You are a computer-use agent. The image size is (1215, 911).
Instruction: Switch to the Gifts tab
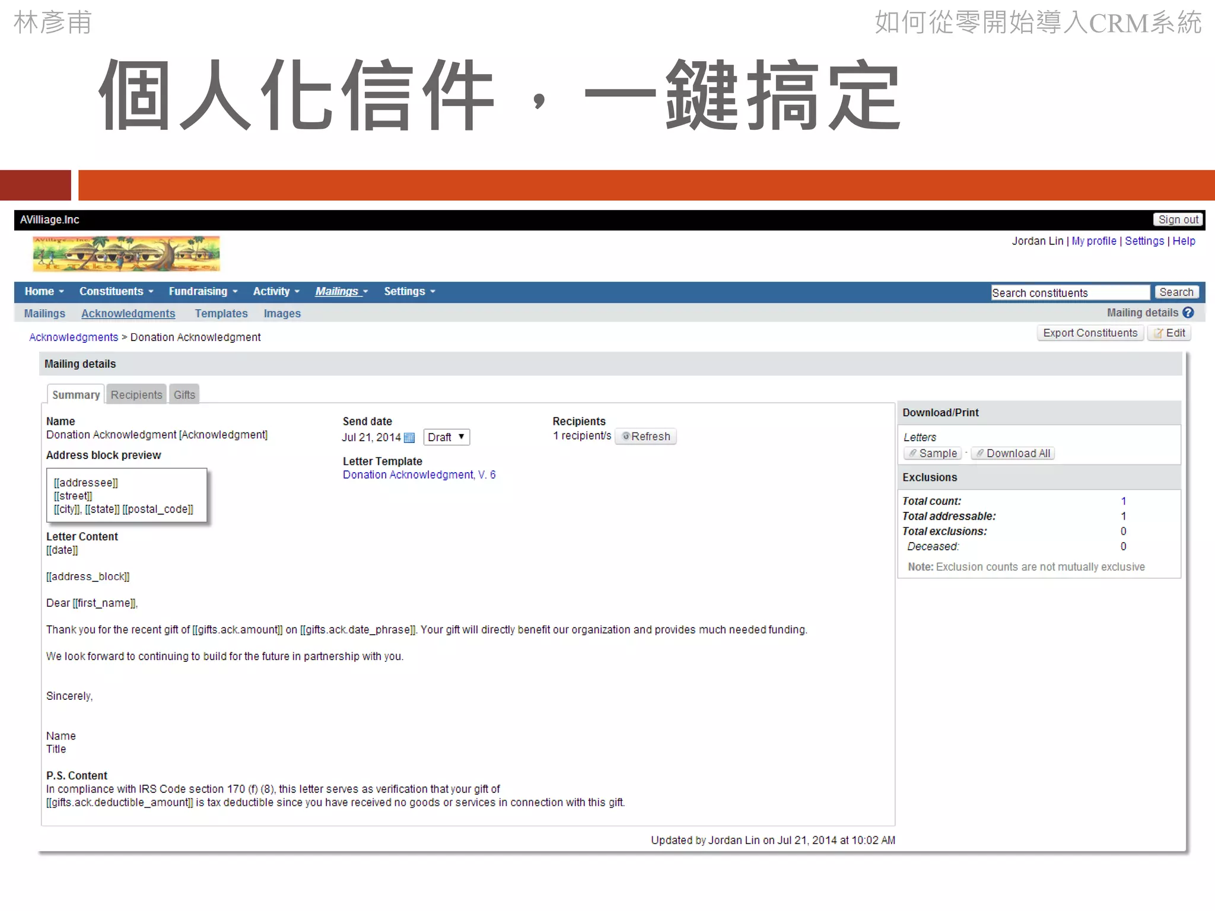click(185, 394)
